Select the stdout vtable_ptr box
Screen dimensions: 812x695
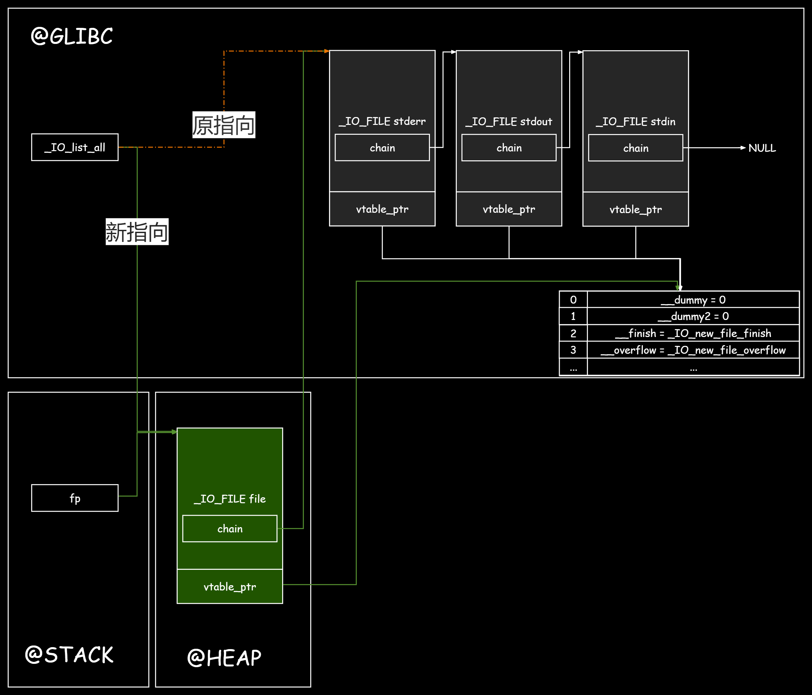pos(509,209)
